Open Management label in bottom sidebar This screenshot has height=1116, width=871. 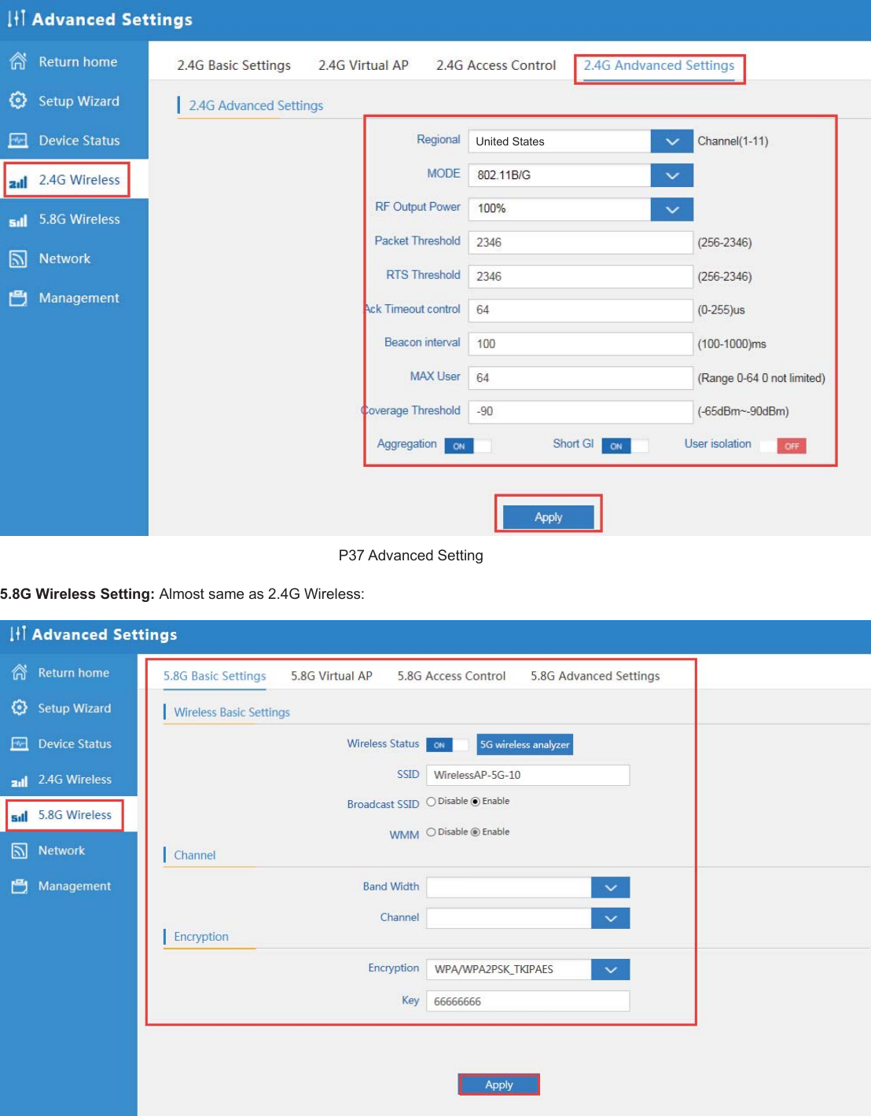(x=75, y=886)
